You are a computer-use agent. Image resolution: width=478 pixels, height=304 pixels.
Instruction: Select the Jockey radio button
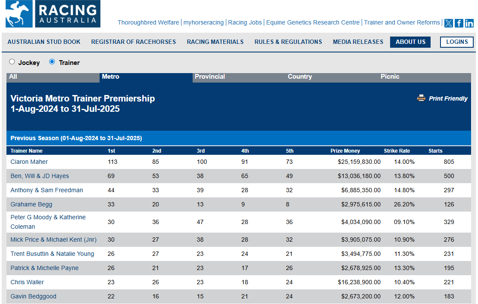[x=12, y=62]
